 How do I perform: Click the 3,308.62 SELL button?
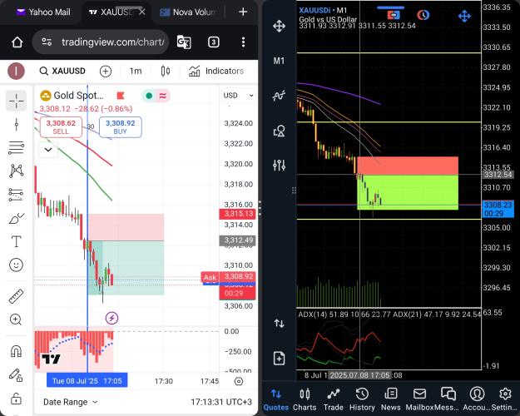tap(61, 127)
